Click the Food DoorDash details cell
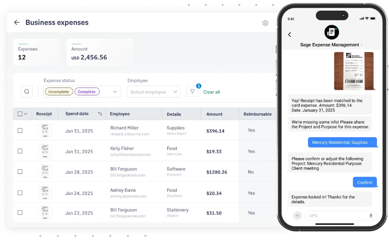Viewport: 389px width, 240px height. pos(175,193)
